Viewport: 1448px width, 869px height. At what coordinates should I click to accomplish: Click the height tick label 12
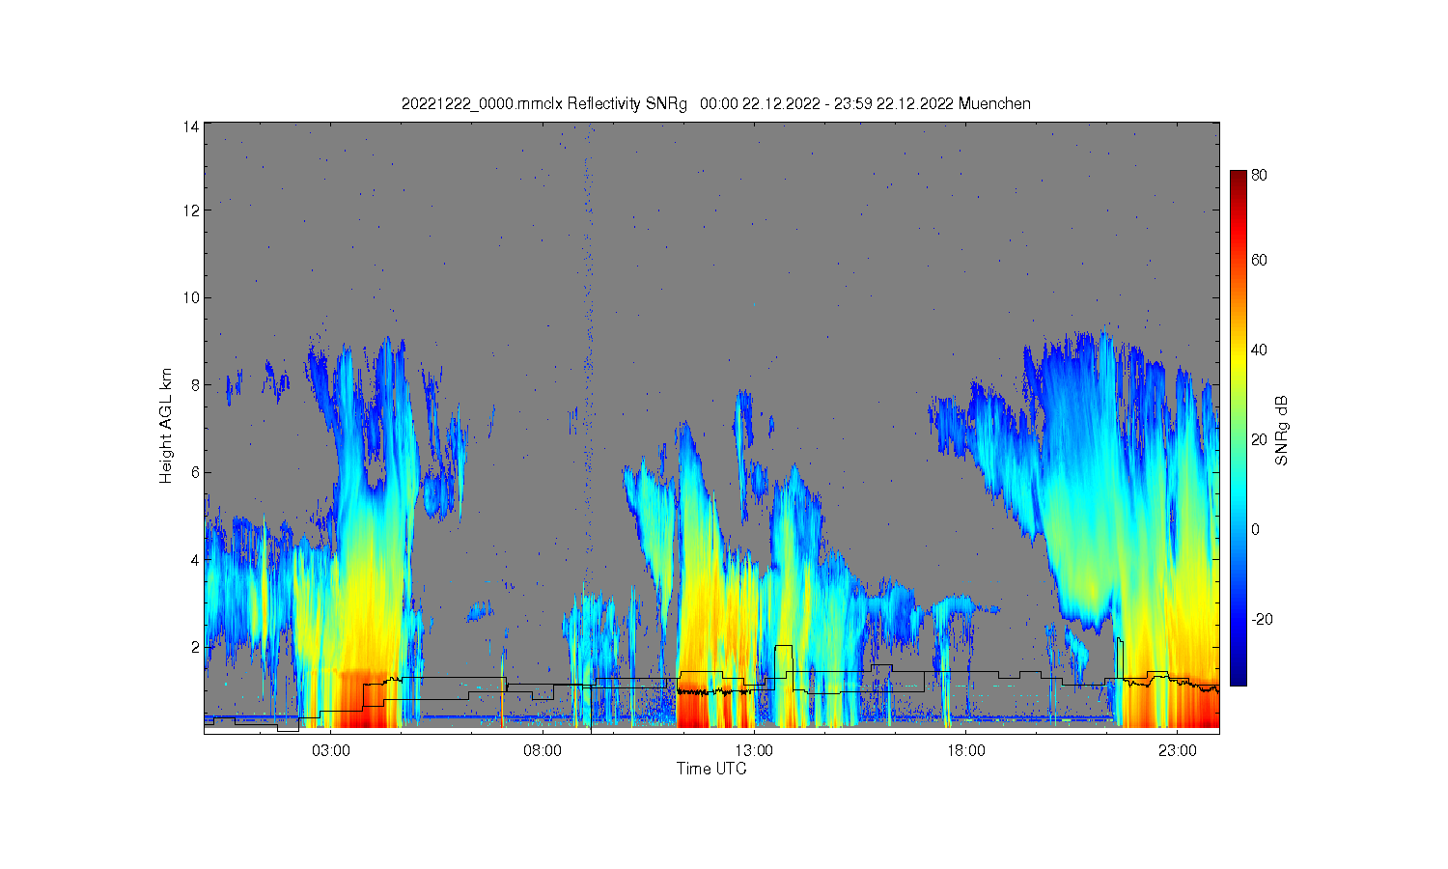click(191, 210)
